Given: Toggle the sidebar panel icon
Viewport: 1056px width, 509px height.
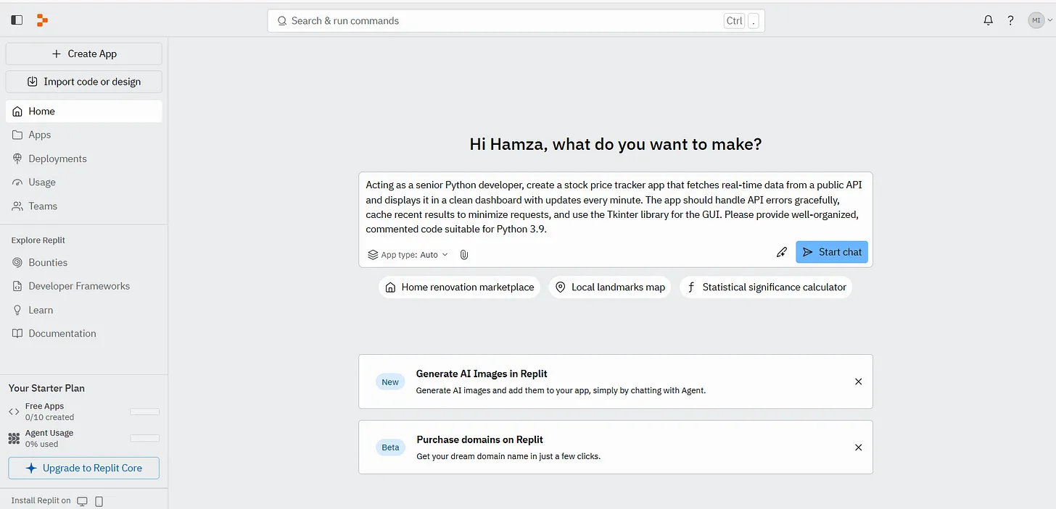Looking at the screenshot, I should pyautogui.click(x=17, y=20).
